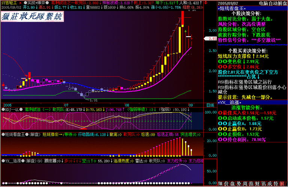Switch to the 细 tab at bottom

tap(220, 184)
